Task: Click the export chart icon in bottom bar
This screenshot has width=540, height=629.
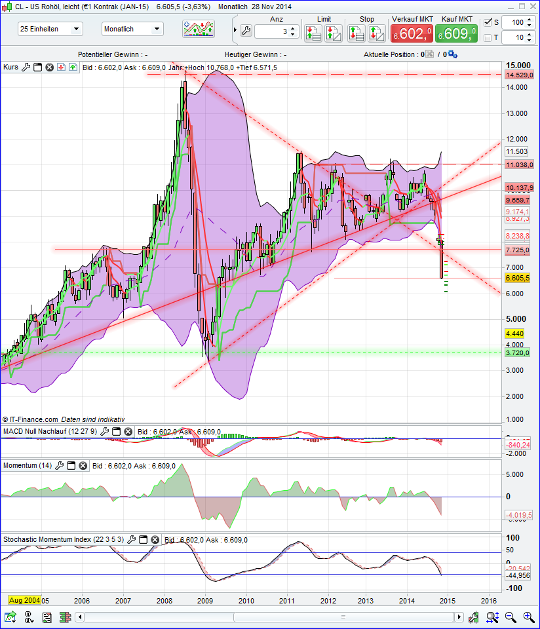Action: point(10,617)
